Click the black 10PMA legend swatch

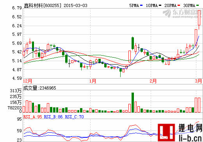(160, 5)
